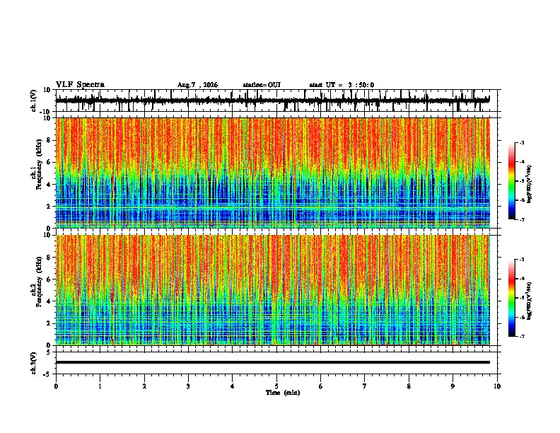560x433 pixels.
Task: Click the colour scale bar beside ch.1 spectrogram
Action: tap(512, 181)
